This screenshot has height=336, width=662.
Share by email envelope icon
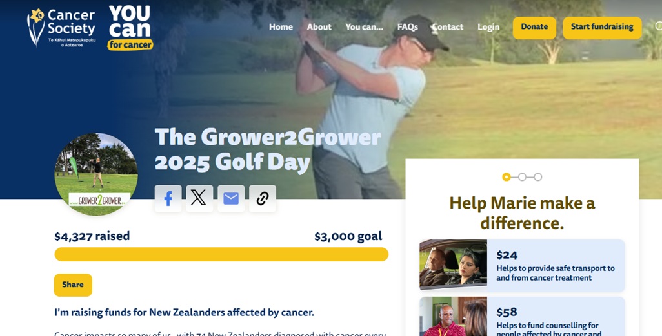[231, 198]
